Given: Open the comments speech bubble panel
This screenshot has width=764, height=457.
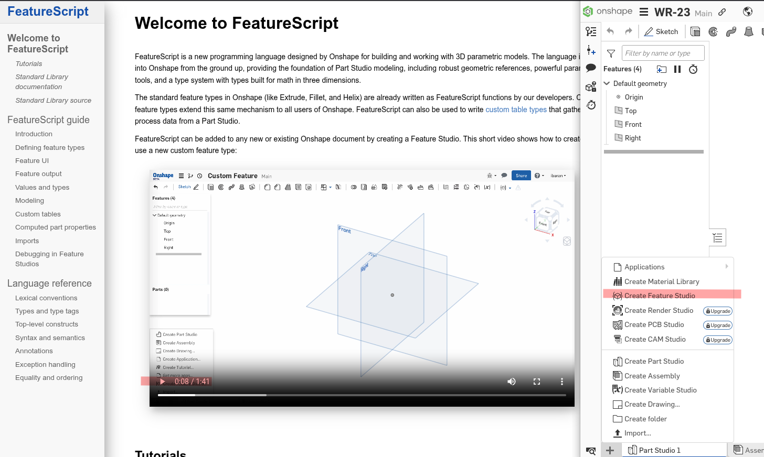Looking at the screenshot, I should [x=591, y=68].
